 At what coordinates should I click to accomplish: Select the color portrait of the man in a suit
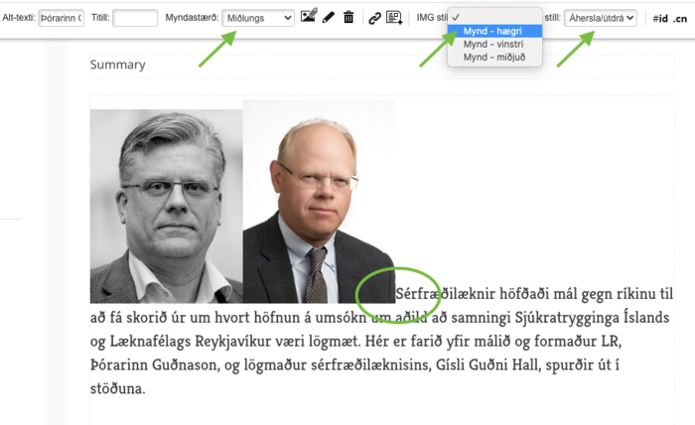pyautogui.click(x=319, y=202)
